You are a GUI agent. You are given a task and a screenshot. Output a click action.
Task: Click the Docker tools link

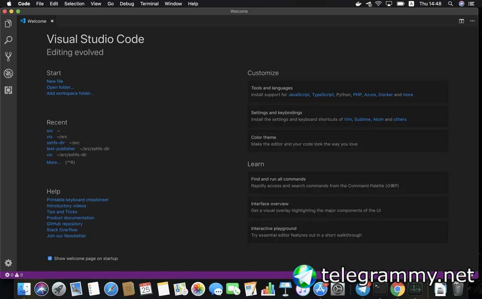click(x=386, y=95)
